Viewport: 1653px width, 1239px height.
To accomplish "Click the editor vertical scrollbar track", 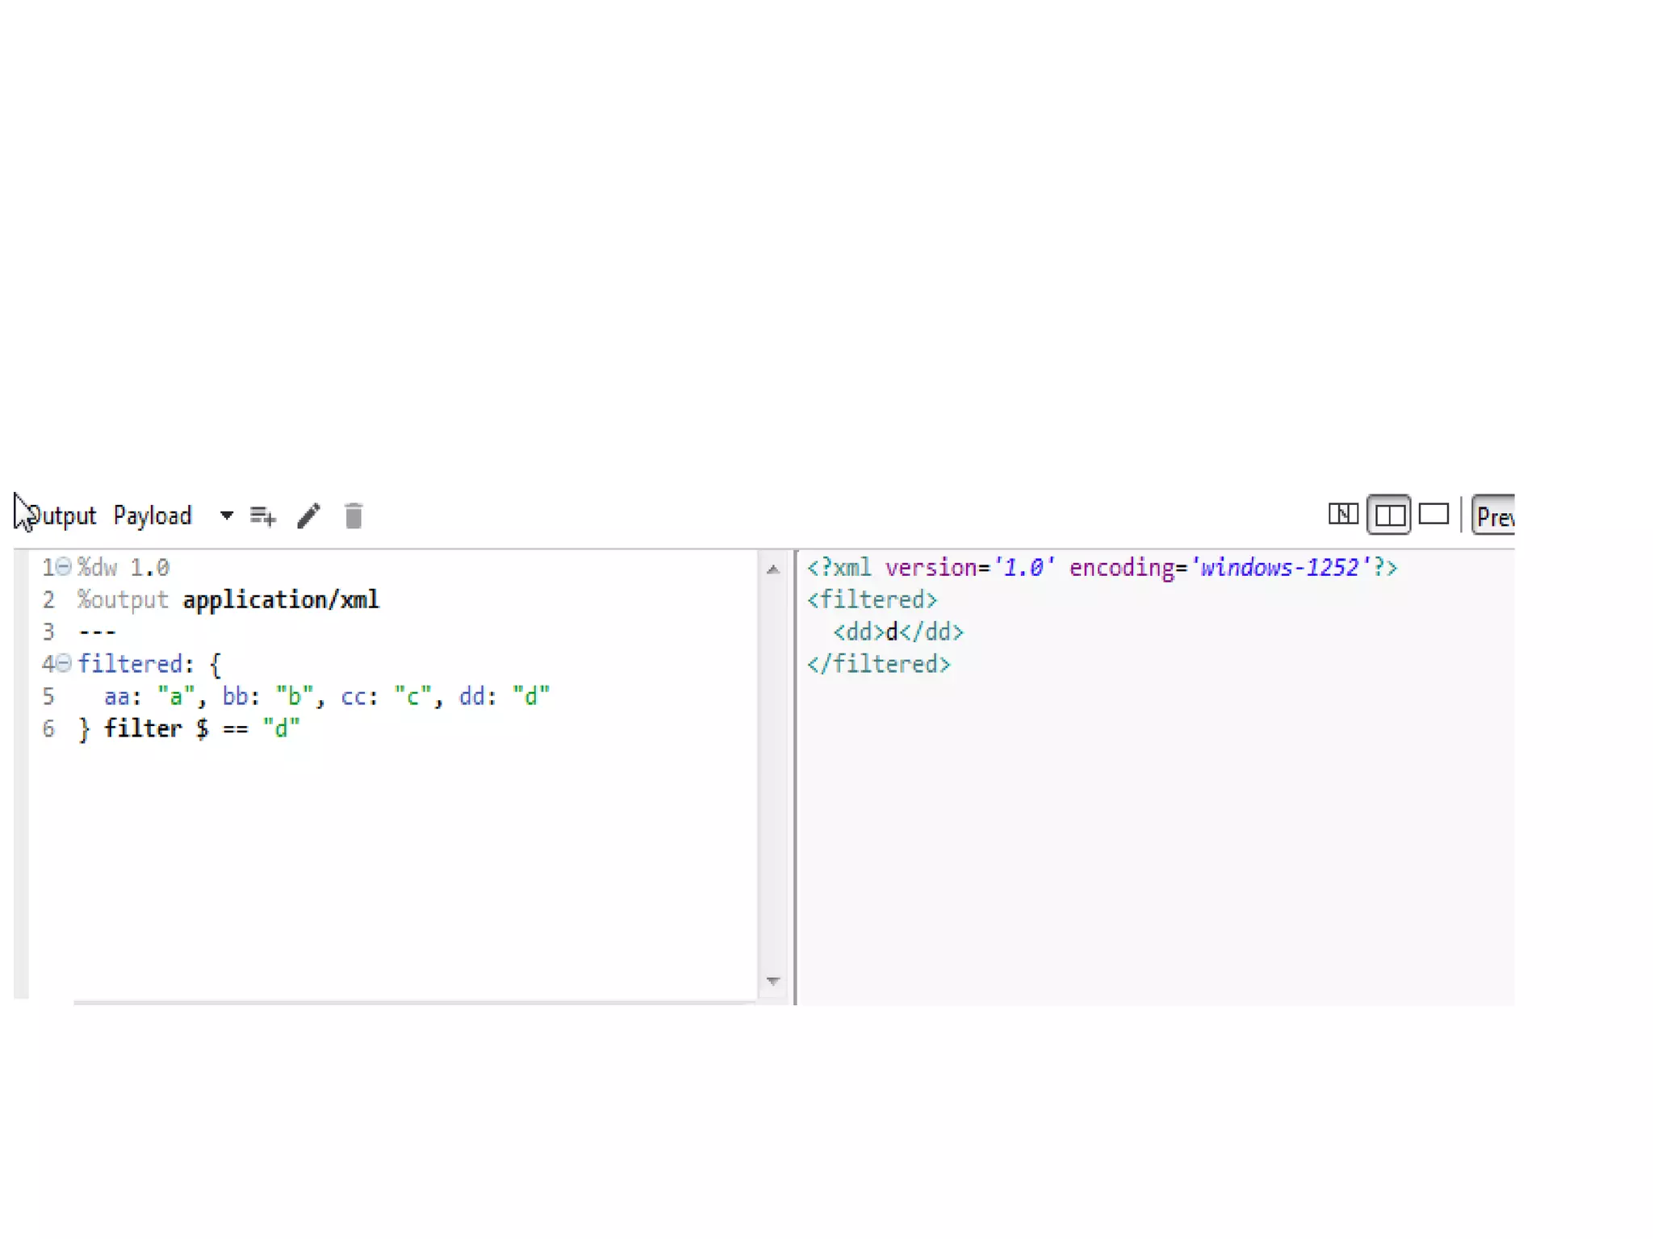I will click(x=773, y=774).
